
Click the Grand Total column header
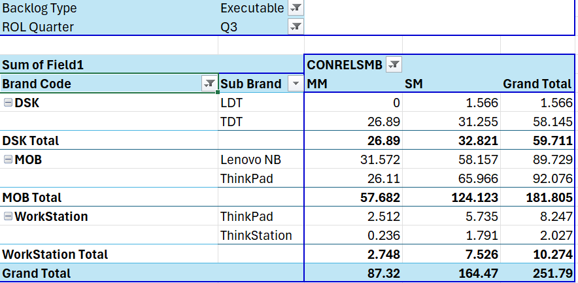click(x=537, y=84)
